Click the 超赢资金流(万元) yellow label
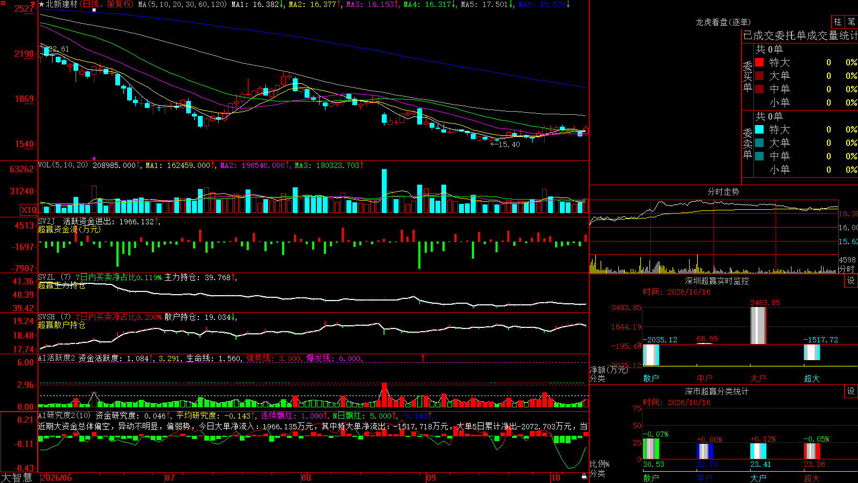This screenshot has width=858, height=483. [69, 229]
